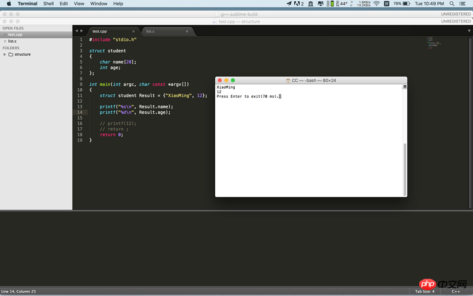Open the C++ syntax selector
This screenshot has height=296, width=473.
tap(455, 291)
